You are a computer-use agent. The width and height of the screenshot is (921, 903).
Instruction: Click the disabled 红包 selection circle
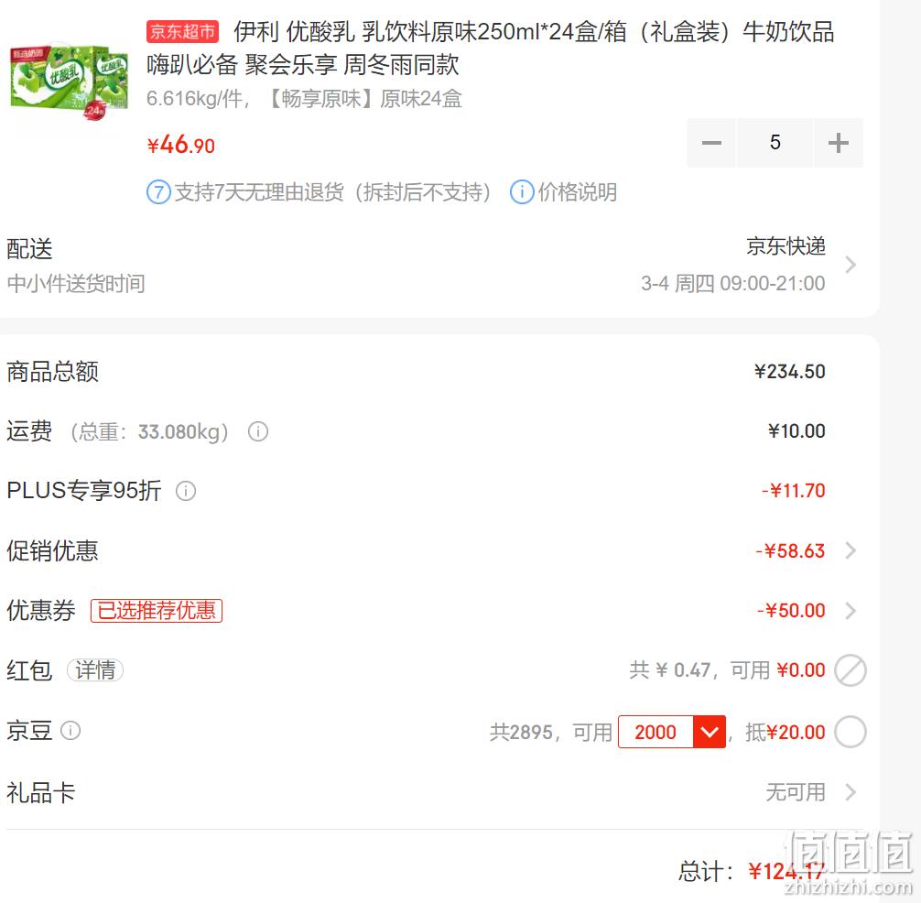(x=850, y=670)
